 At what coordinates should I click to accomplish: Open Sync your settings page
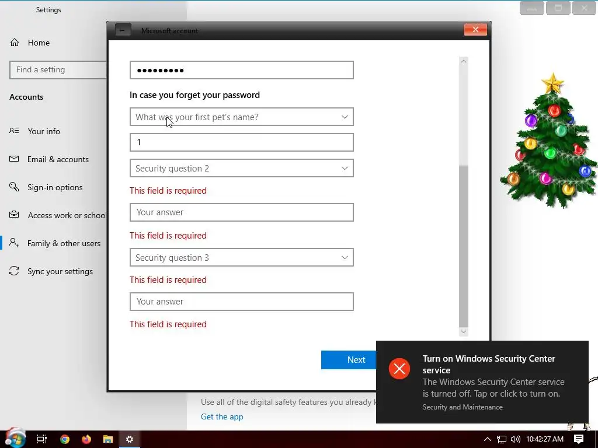coord(60,271)
